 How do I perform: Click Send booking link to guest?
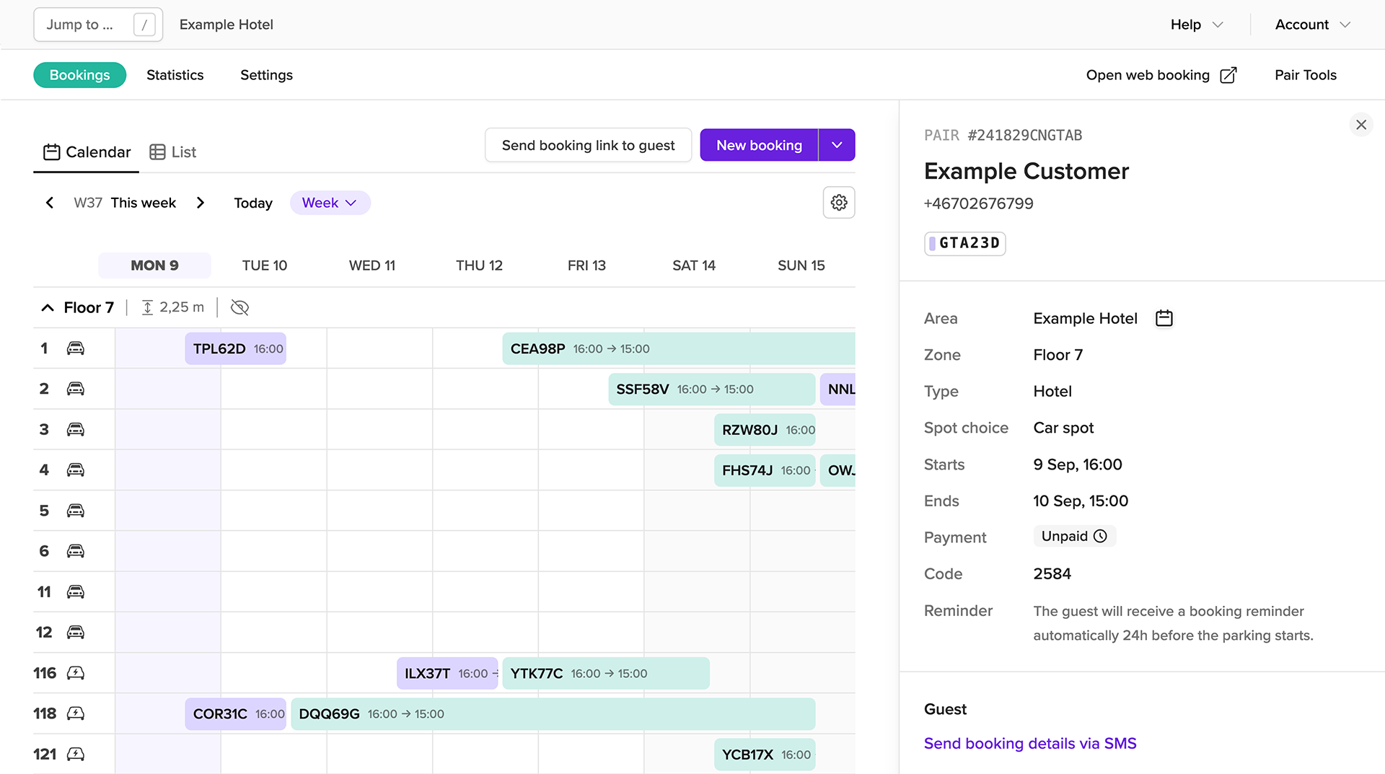pos(588,145)
